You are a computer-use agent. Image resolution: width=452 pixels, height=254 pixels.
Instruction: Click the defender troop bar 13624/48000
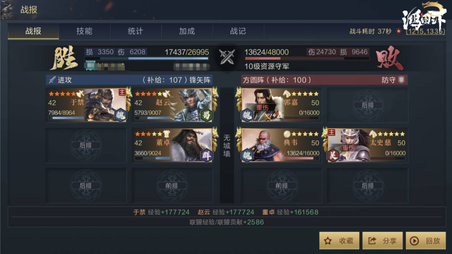point(307,58)
